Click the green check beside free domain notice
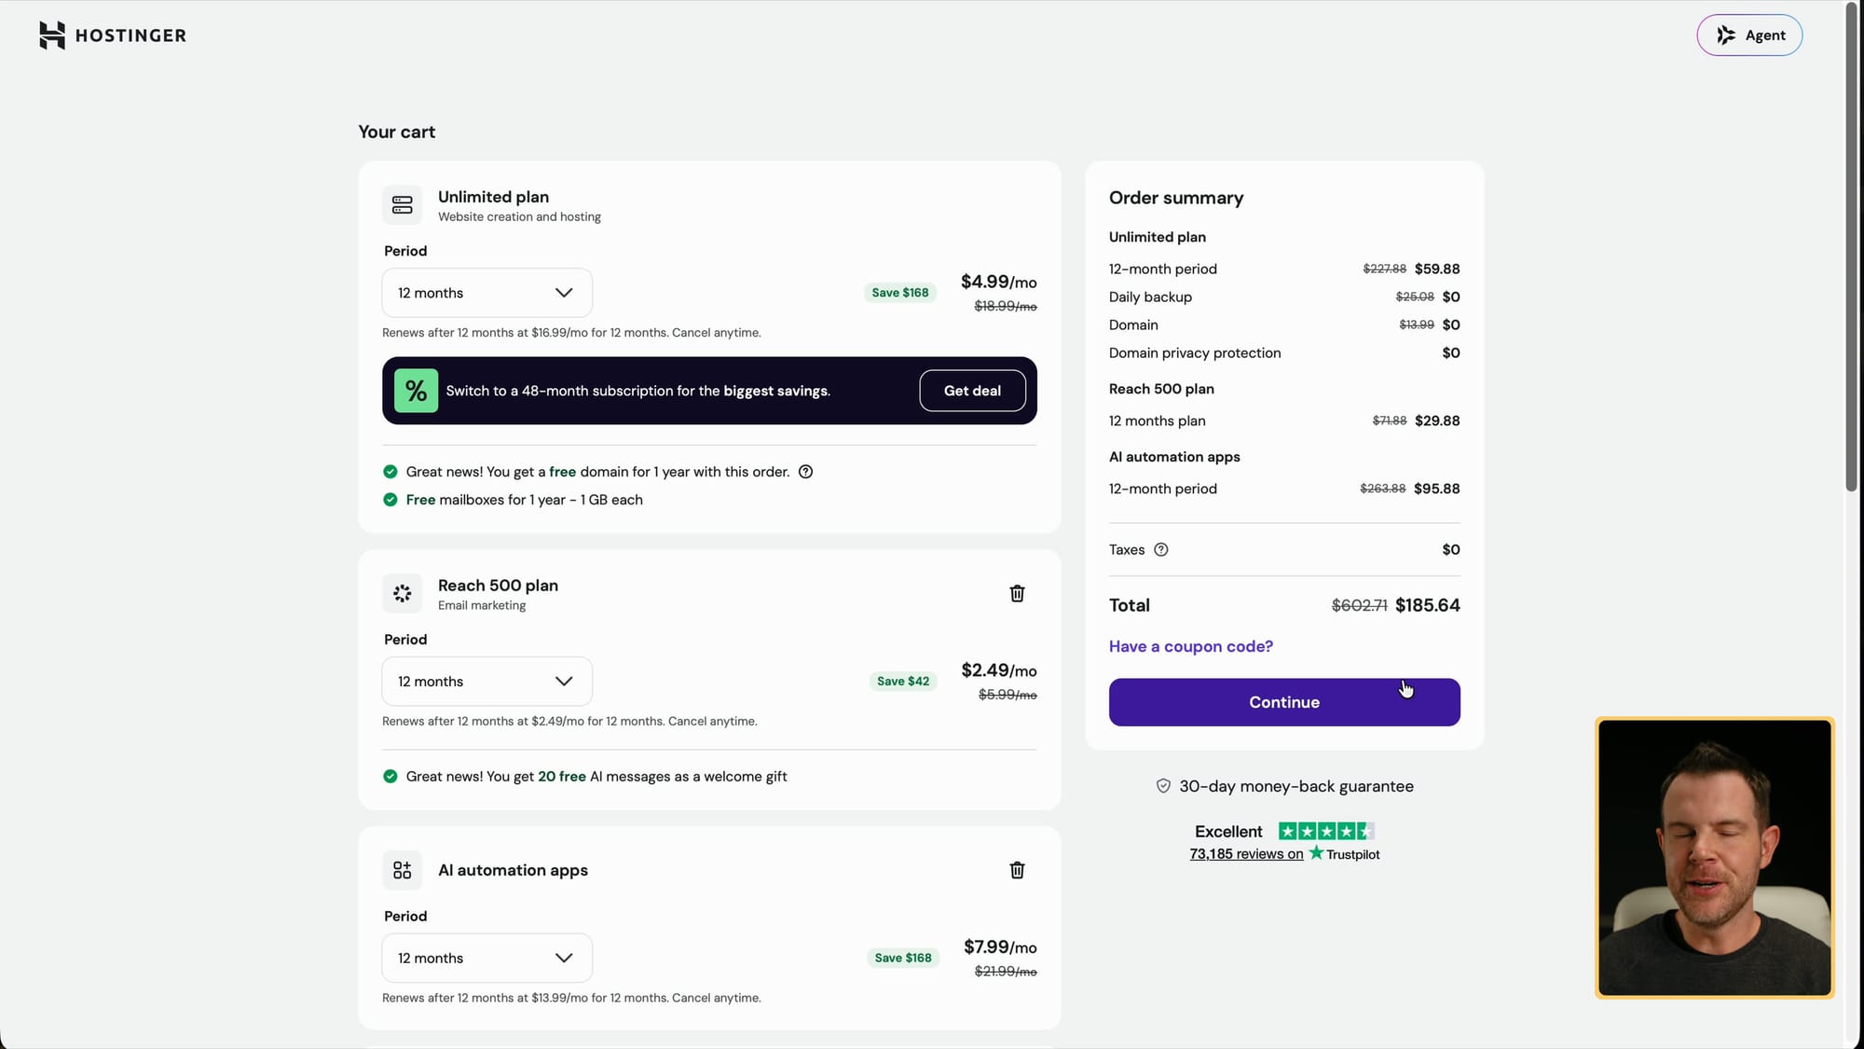Screen dimensions: 1864x1049 click(x=391, y=472)
